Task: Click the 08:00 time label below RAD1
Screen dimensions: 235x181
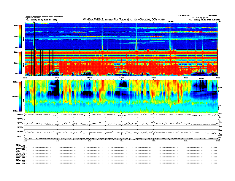Action: [x=89, y=78]
